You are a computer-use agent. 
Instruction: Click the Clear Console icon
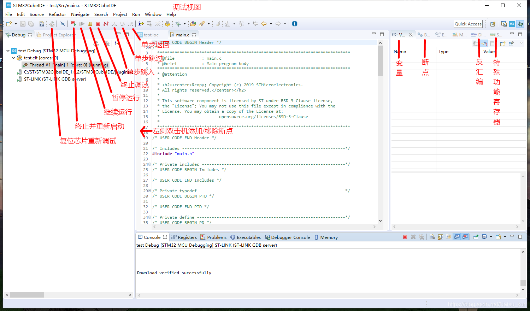432,237
